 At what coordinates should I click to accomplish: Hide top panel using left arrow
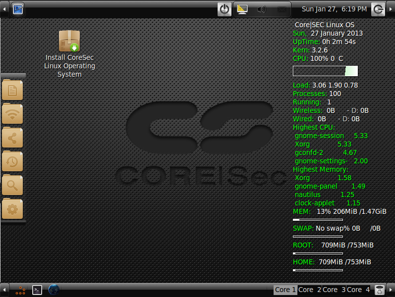4,9
